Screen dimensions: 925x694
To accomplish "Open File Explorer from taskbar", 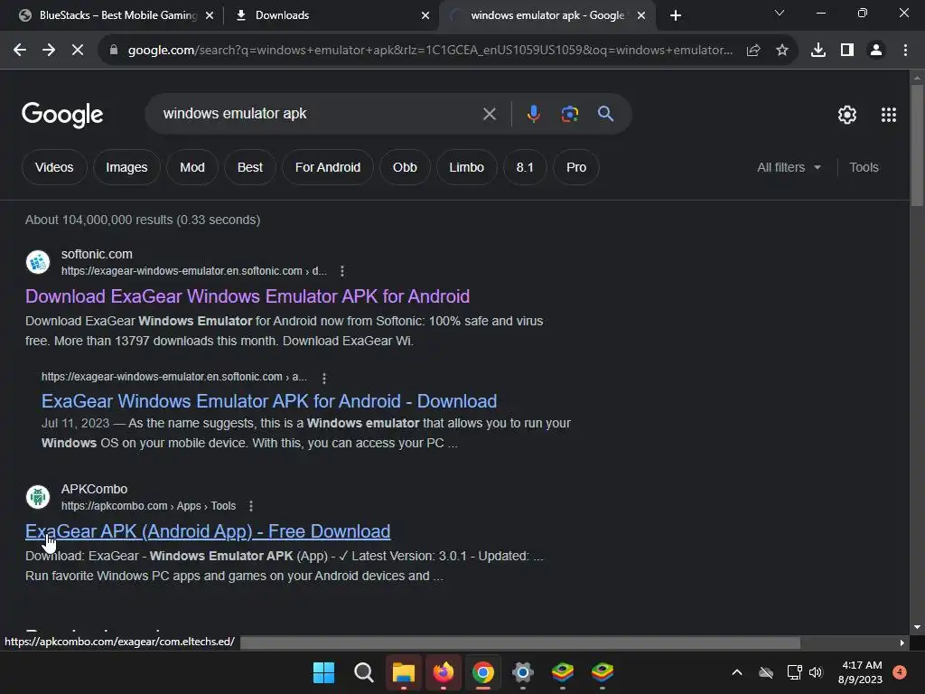I will (x=404, y=672).
